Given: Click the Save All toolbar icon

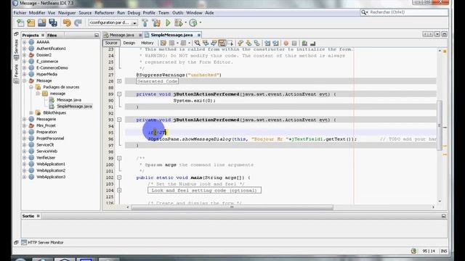Looking at the screenshot, I should click(53, 22).
